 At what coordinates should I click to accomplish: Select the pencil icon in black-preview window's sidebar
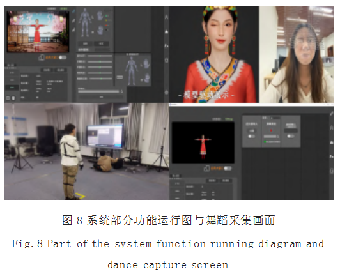click(x=332, y=114)
